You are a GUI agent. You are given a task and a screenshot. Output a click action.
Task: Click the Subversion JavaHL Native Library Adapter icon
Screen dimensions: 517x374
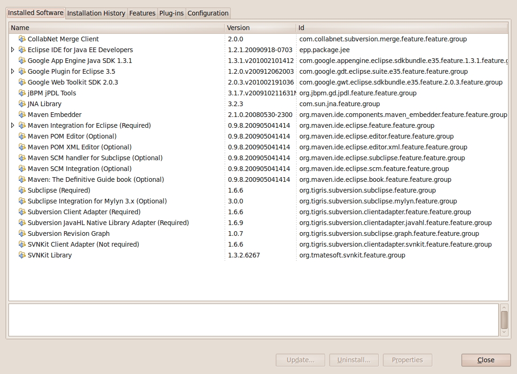(x=22, y=223)
